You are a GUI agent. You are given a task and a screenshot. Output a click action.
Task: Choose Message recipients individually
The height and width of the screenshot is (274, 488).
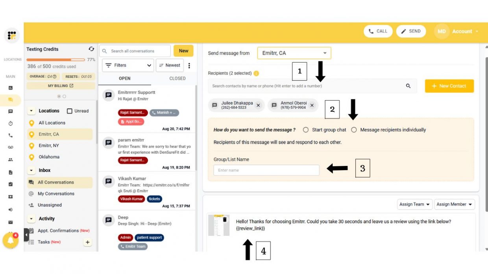point(354,130)
